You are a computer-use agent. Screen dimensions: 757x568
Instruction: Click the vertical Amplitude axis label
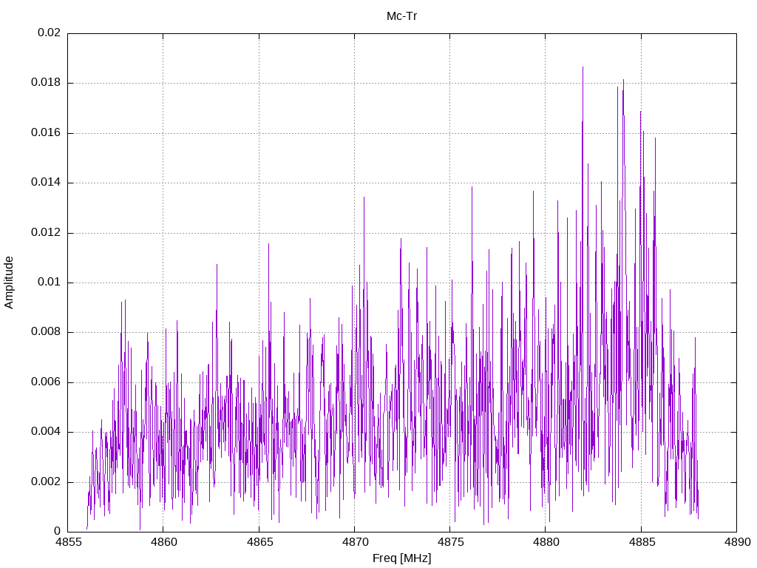[10, 283]
